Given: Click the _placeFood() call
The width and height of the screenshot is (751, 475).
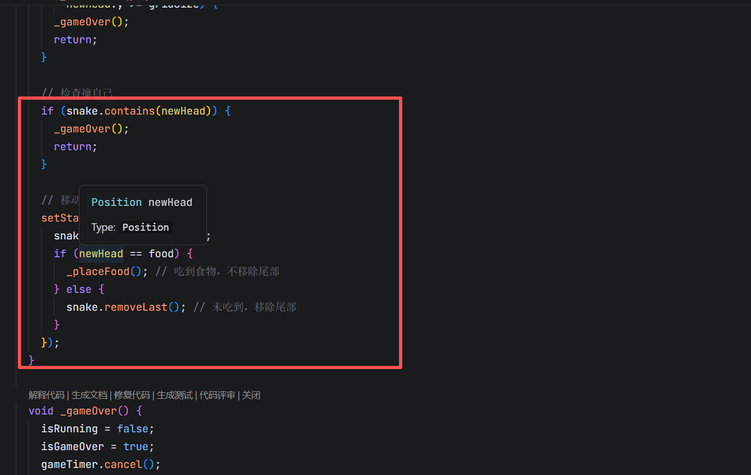Looking at the screenshot, I should click(x=104, y=271).
